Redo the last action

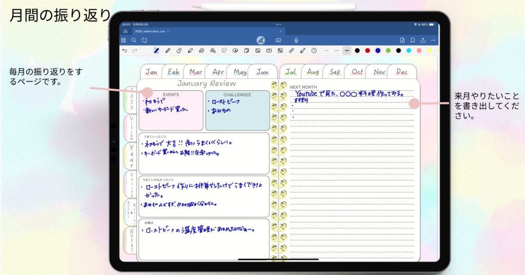click(x=135, y=51)
